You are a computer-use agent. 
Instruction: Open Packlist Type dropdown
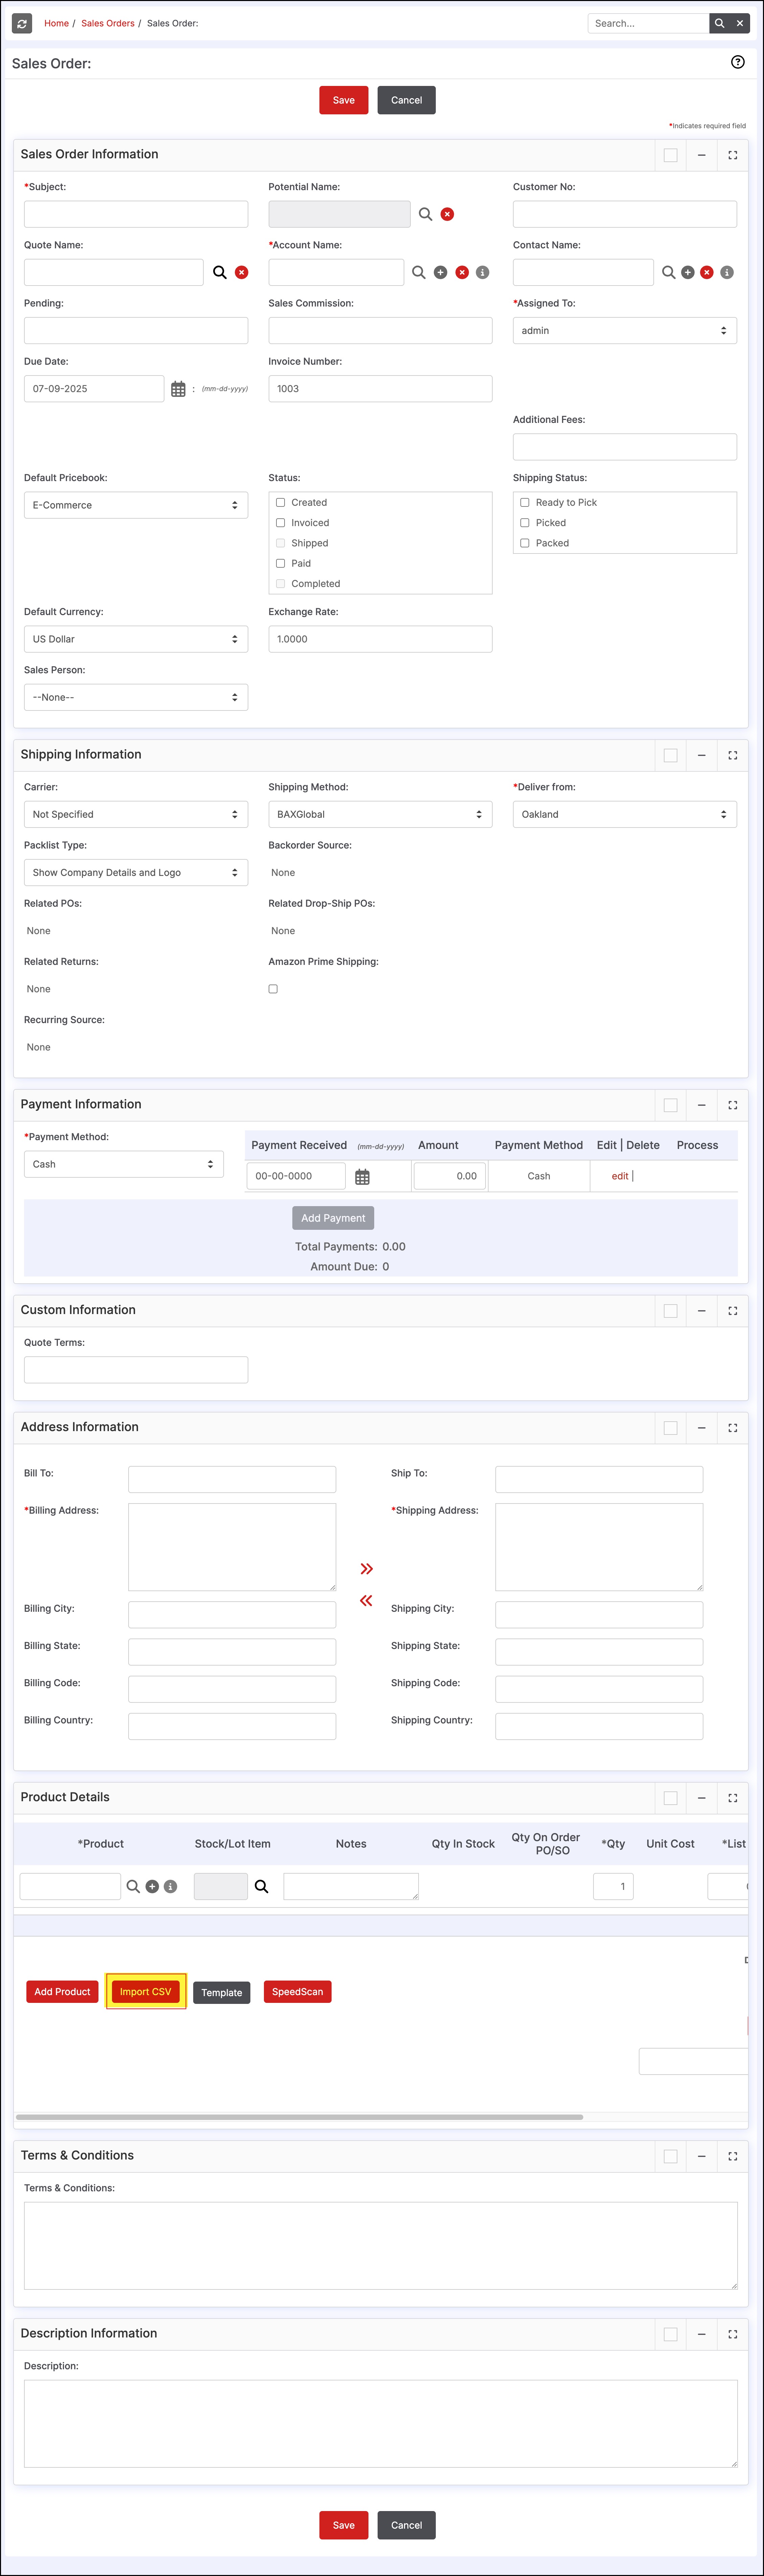point(136,872)
